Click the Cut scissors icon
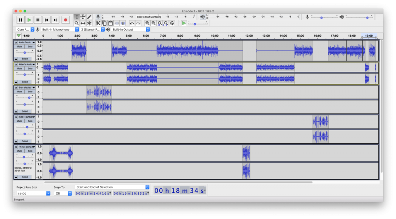The image size is (396, 219). (98, 23)
